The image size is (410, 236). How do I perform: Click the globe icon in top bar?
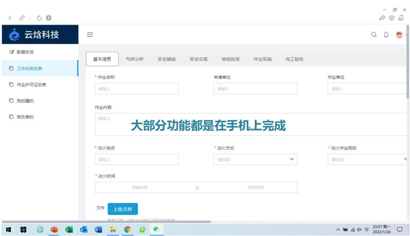(x=49, y=18)
